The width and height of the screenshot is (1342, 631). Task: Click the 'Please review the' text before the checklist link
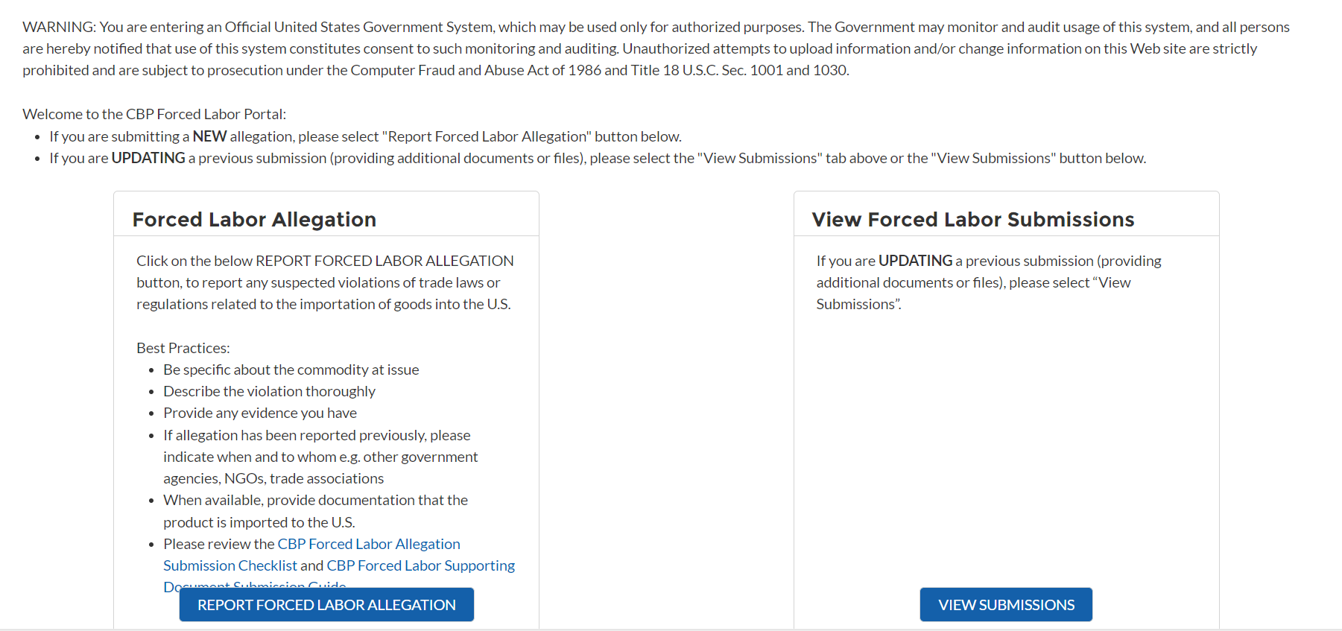pyautogui.click(x=219, y=545)
